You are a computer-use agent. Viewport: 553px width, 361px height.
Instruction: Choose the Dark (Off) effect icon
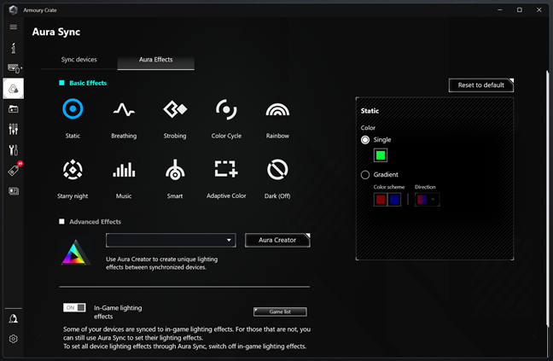click(x=277, y=170)
